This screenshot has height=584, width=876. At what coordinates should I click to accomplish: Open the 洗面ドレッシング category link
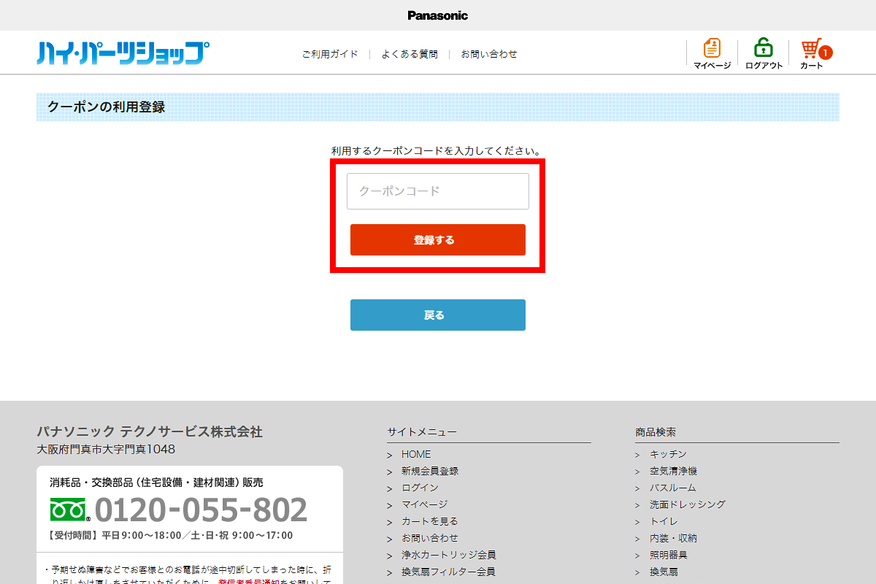[x=687, y=504]
